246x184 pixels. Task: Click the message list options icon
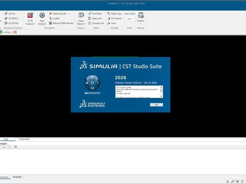pos(15,147)
